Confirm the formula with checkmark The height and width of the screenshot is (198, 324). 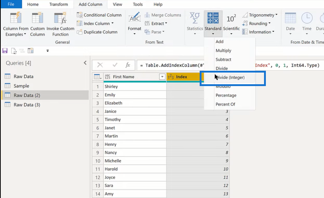[x=115, y=65]
